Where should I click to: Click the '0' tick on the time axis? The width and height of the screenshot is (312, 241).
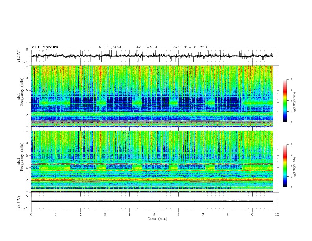31,215
